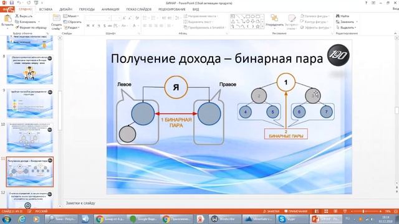This screenshot has height=224, width=399.
Task: Click the Создать слайд new slide icon
Action: 56,18
